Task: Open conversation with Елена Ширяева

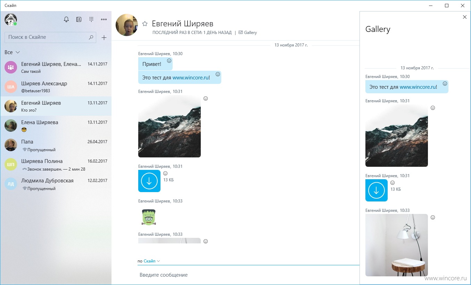Action: [x=56, y=126]
